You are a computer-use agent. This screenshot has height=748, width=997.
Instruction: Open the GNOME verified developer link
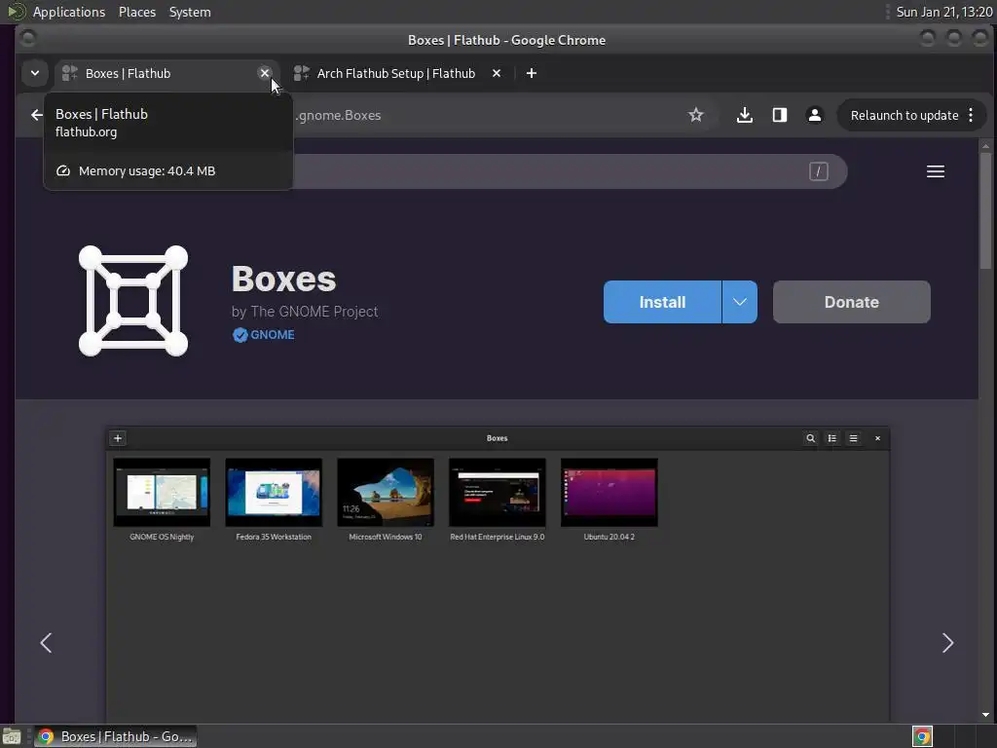point(273,335)
